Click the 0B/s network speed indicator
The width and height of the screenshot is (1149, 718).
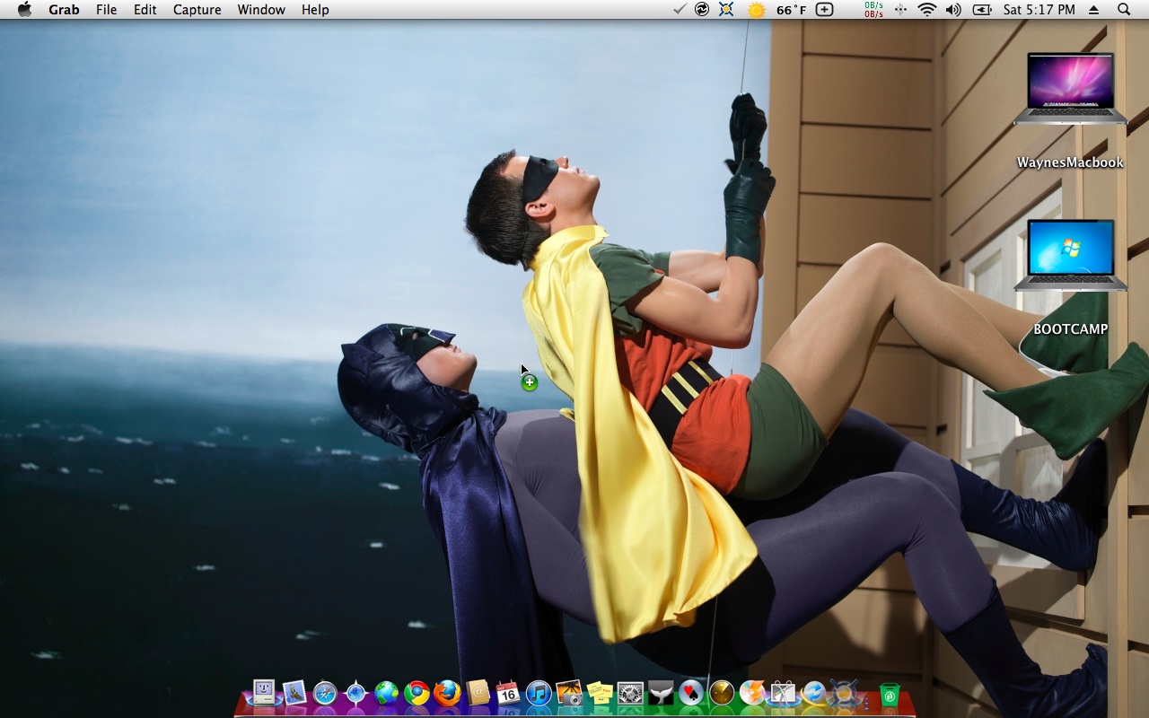tap(873, 10)
